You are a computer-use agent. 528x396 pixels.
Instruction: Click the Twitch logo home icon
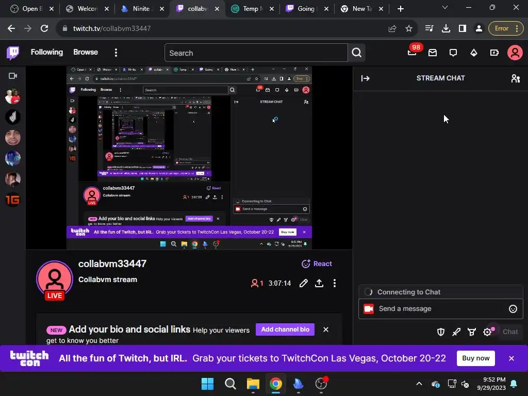13,53
